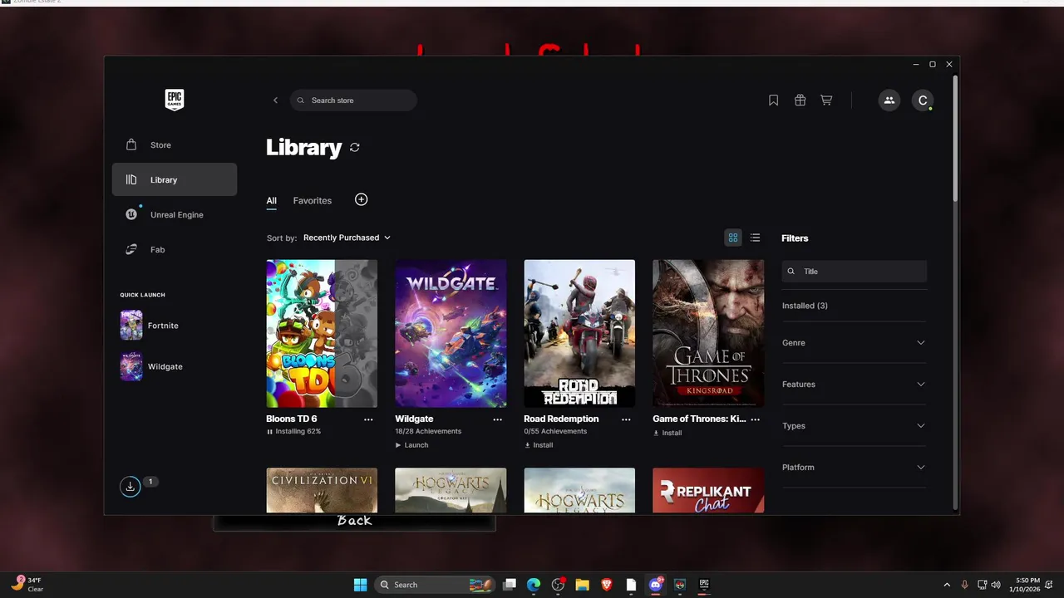Image resolution: width=1064 pixels, height=598 pixels.
Task: Add a new collection with plus icon
Action: tap(361, 199)
